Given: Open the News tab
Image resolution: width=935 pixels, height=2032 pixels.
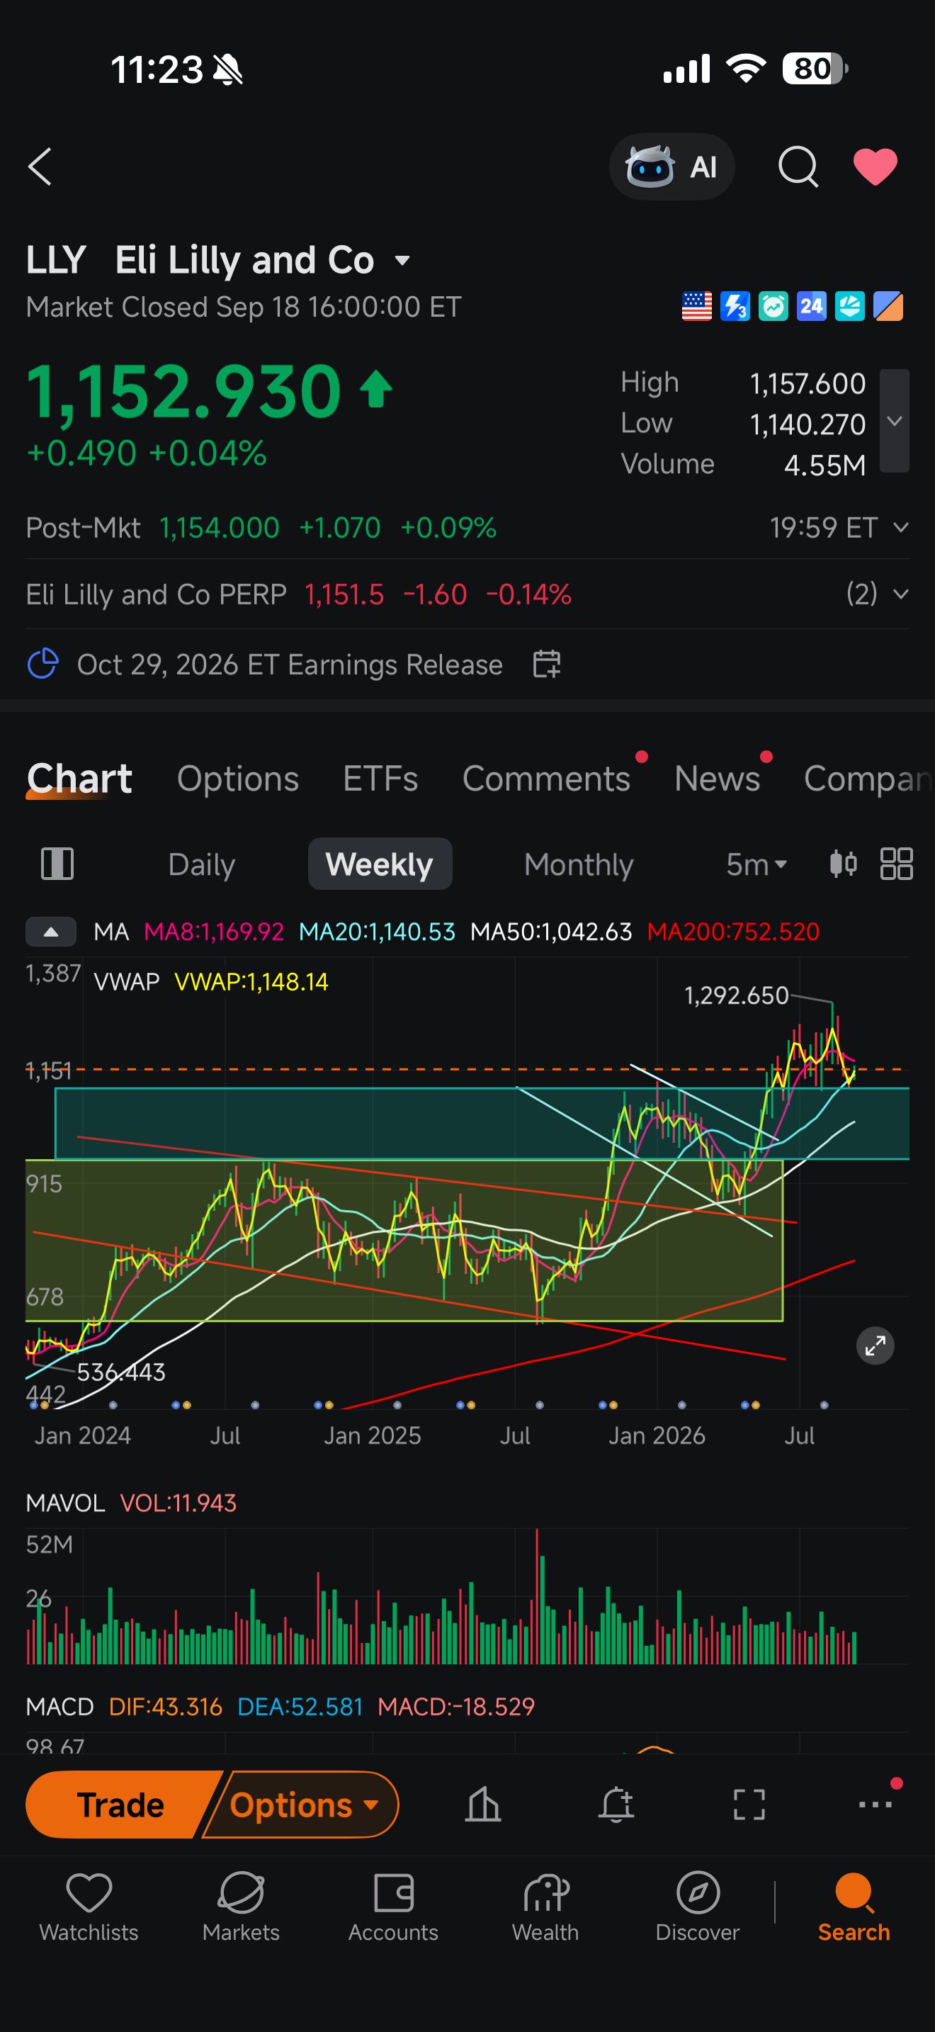Looking at the screenshot, I should pyautogui.click(x=717, y=779).
